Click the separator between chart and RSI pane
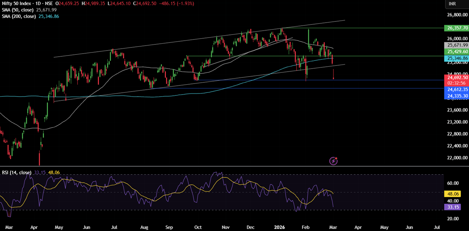The height and width of the screenshot is (231, 469). click(x=230, y=166)
